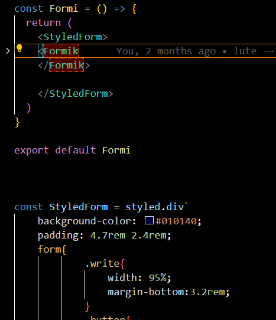
Task: Click the lightbulb code action icon
Action: click(x=19, y=48)
